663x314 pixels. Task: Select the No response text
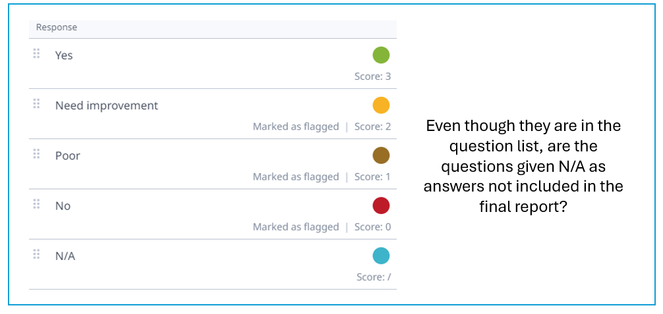tap(63, 206)
